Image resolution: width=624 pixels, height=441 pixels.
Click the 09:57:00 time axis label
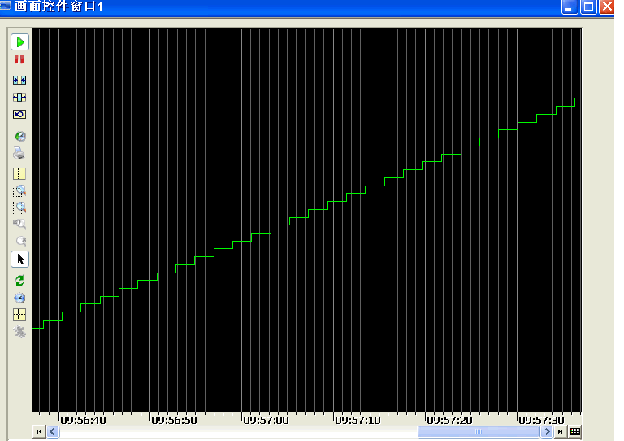pos(266,421)
